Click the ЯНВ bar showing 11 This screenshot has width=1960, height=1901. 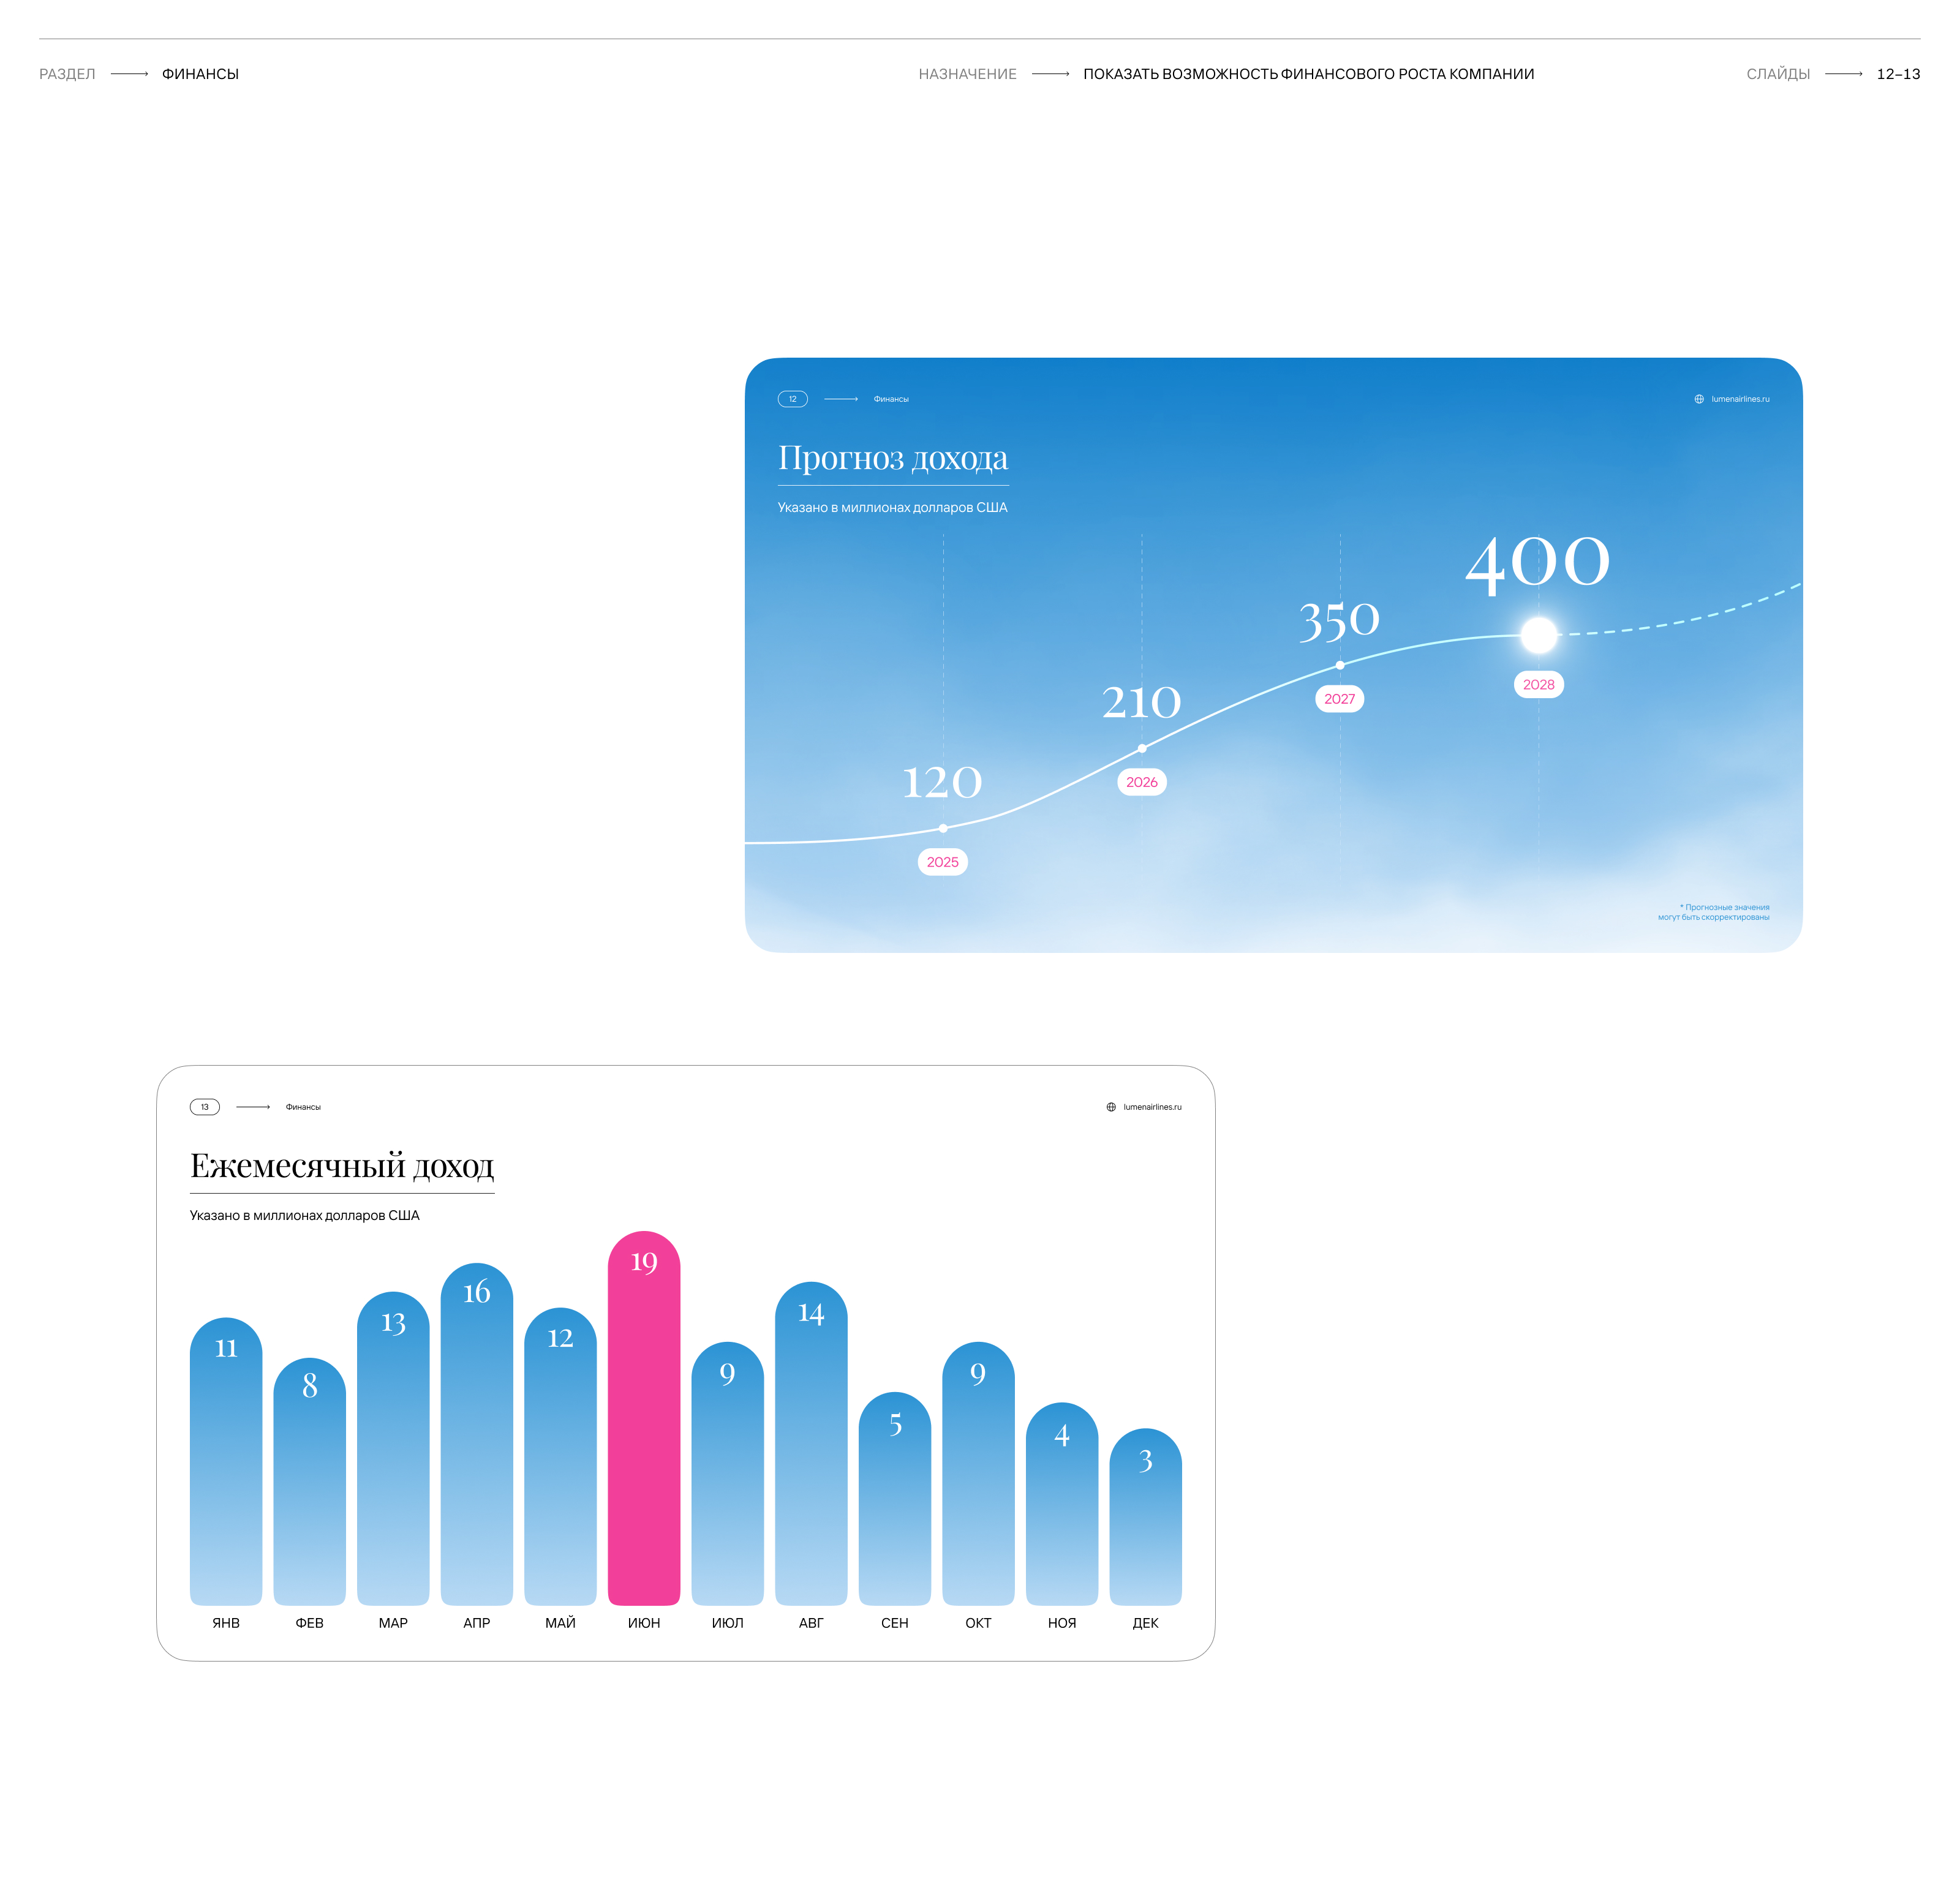[226, 1460]
